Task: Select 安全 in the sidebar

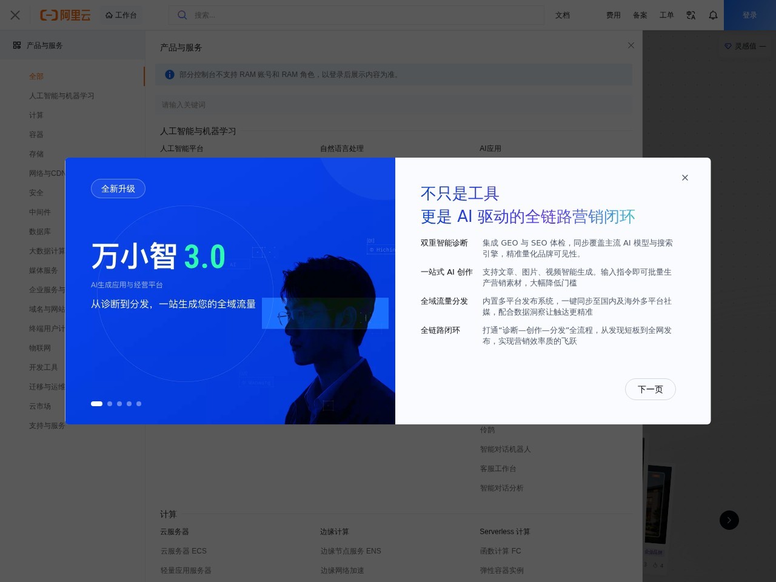Action: (36, 193)
